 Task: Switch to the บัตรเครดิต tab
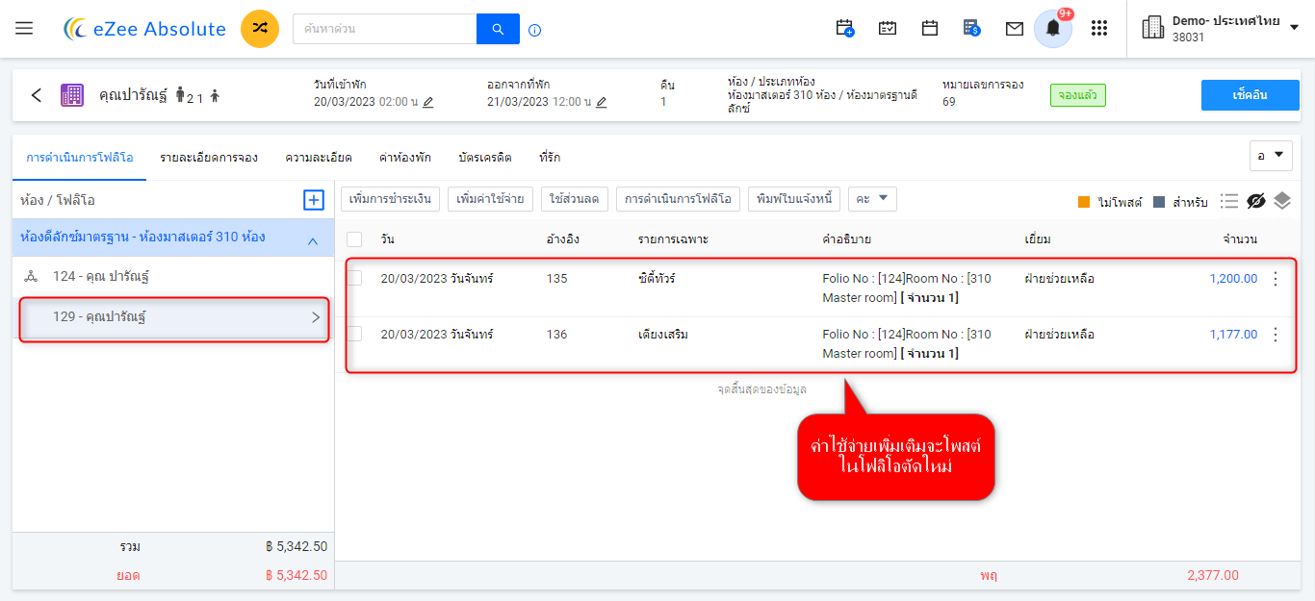click(485, 157)
